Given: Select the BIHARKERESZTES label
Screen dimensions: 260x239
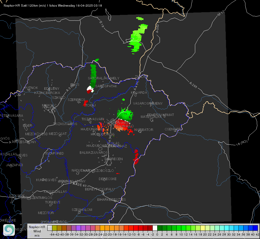Looking at the screenshot, I should coord(112,199).
